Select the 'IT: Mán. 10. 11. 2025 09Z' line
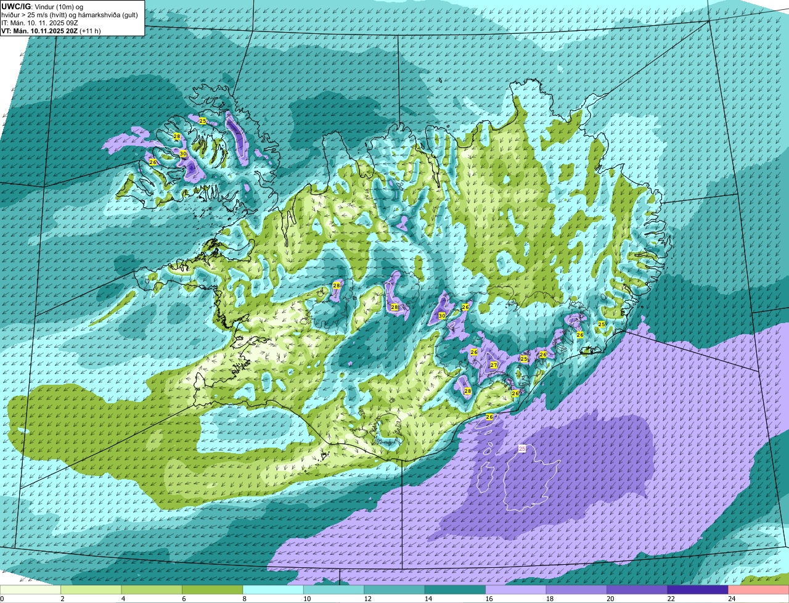This screenshot has width=789, height=603. tap(40, 22)
